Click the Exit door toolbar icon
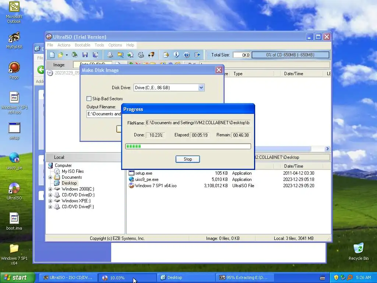 tap(197, 55)
